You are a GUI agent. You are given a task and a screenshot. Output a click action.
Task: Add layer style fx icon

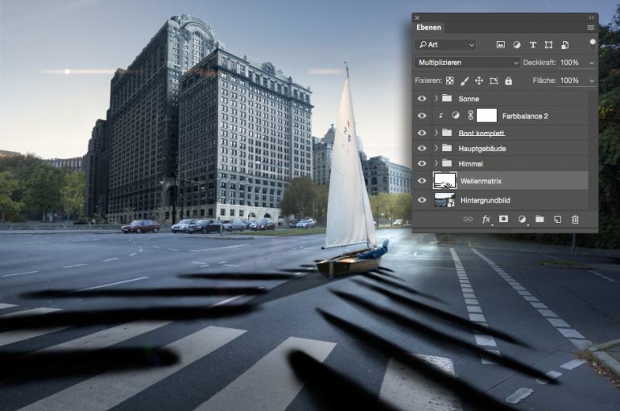pyautogui.click(x=486, y=219)
